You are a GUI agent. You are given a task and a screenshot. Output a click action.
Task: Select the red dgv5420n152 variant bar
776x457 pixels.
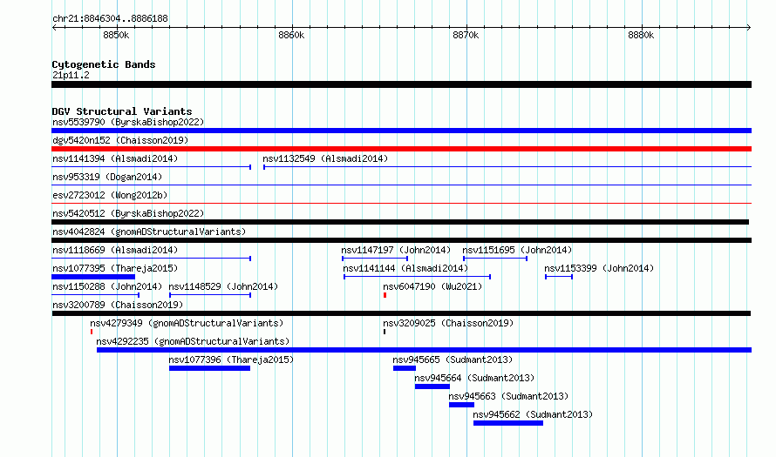pyautogui.click(x=401, y=149)
